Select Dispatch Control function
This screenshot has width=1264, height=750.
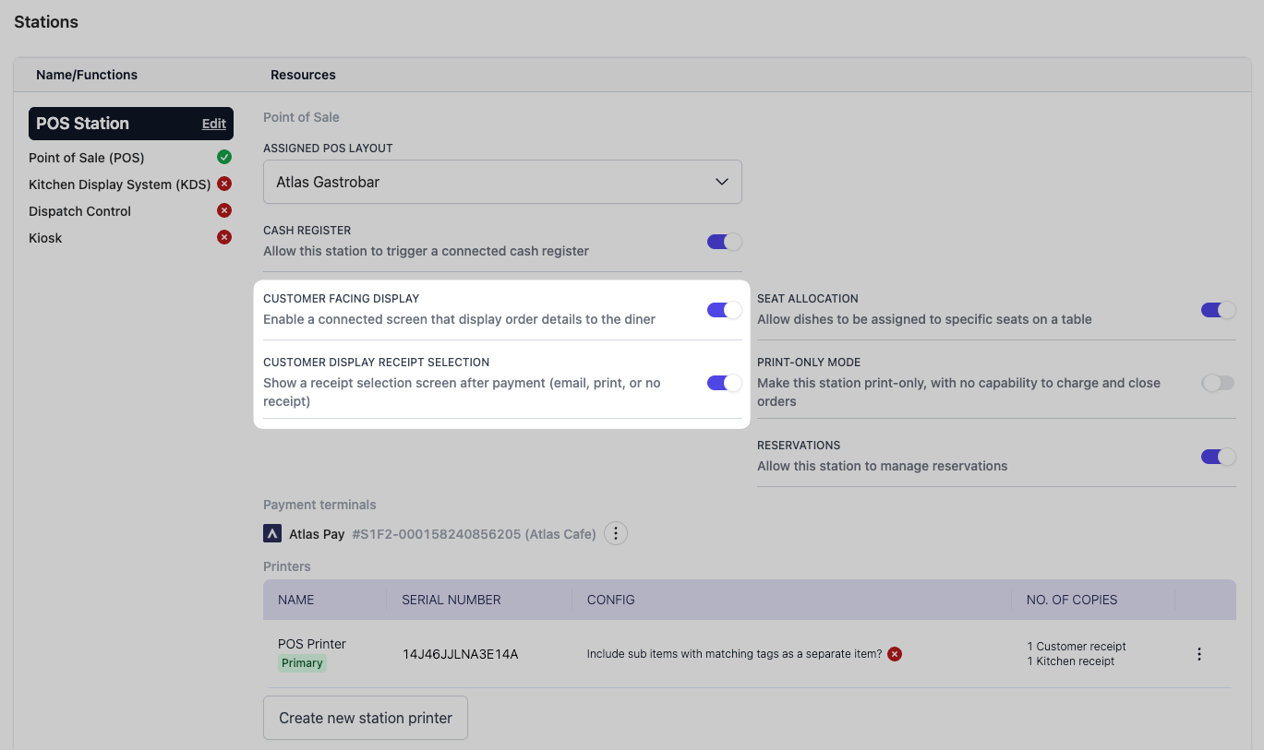click(80, 211)
